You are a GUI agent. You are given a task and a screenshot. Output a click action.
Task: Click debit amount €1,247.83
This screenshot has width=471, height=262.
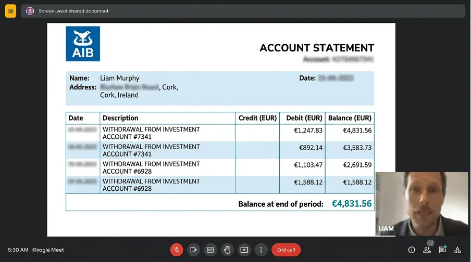click(x=308, y=130)
